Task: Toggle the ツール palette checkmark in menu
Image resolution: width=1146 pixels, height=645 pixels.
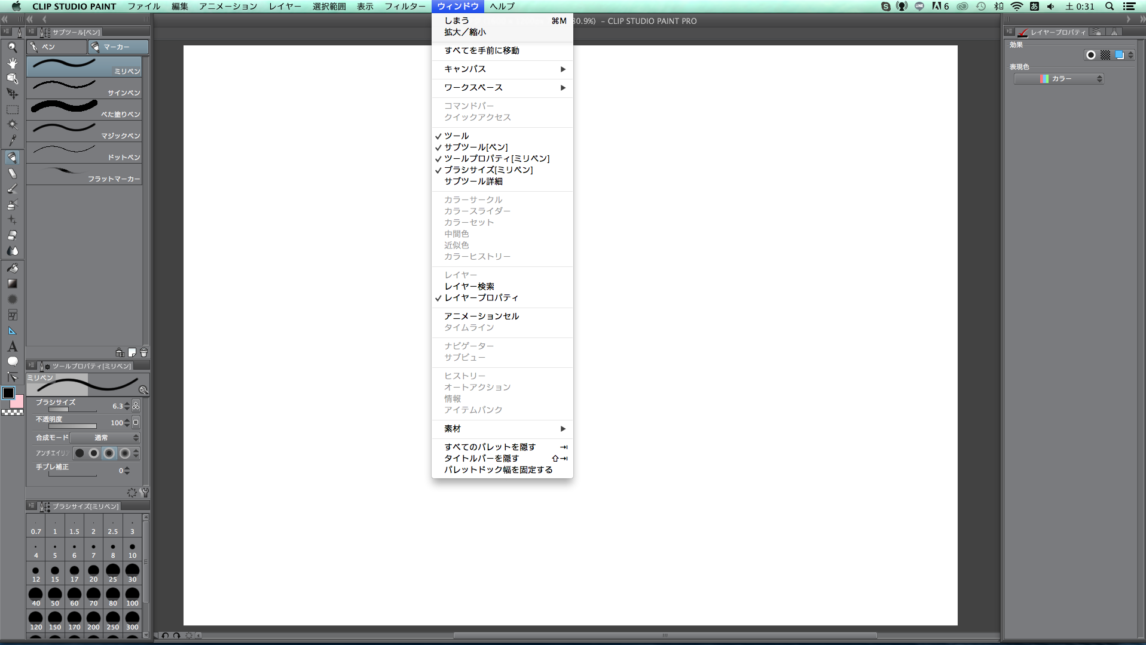Action: (x=502, y=136)
